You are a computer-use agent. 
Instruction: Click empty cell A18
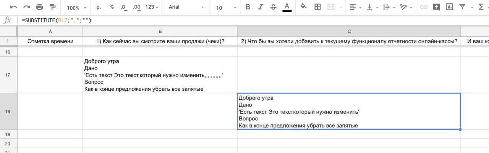(x=50, y=111)
